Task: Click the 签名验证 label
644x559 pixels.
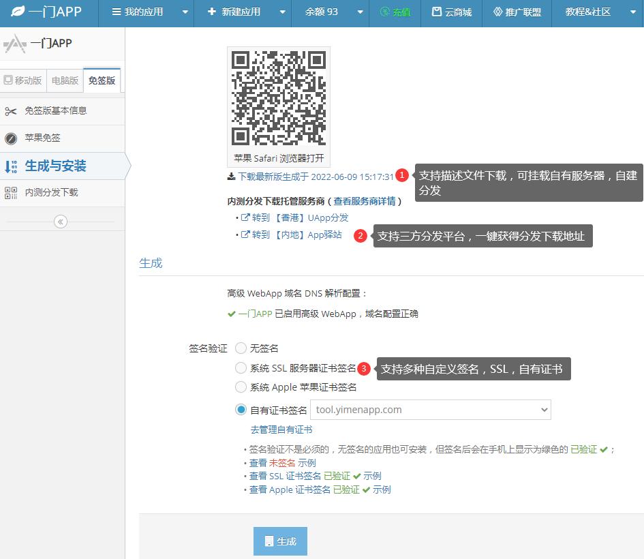Action: tap(208, 348)
